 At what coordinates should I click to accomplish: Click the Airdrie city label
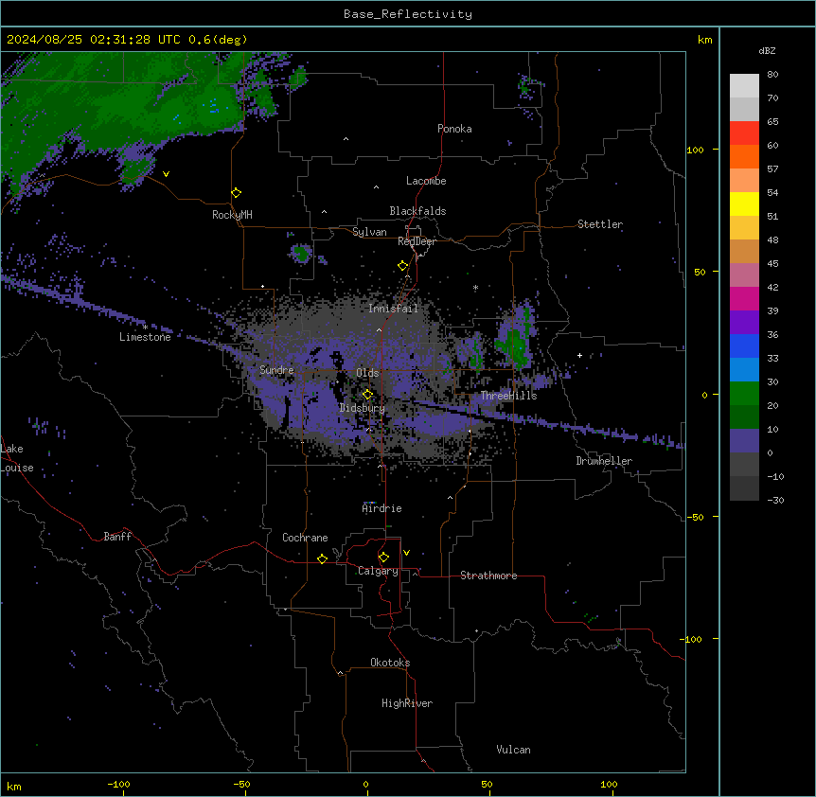[x=382, y=508]
